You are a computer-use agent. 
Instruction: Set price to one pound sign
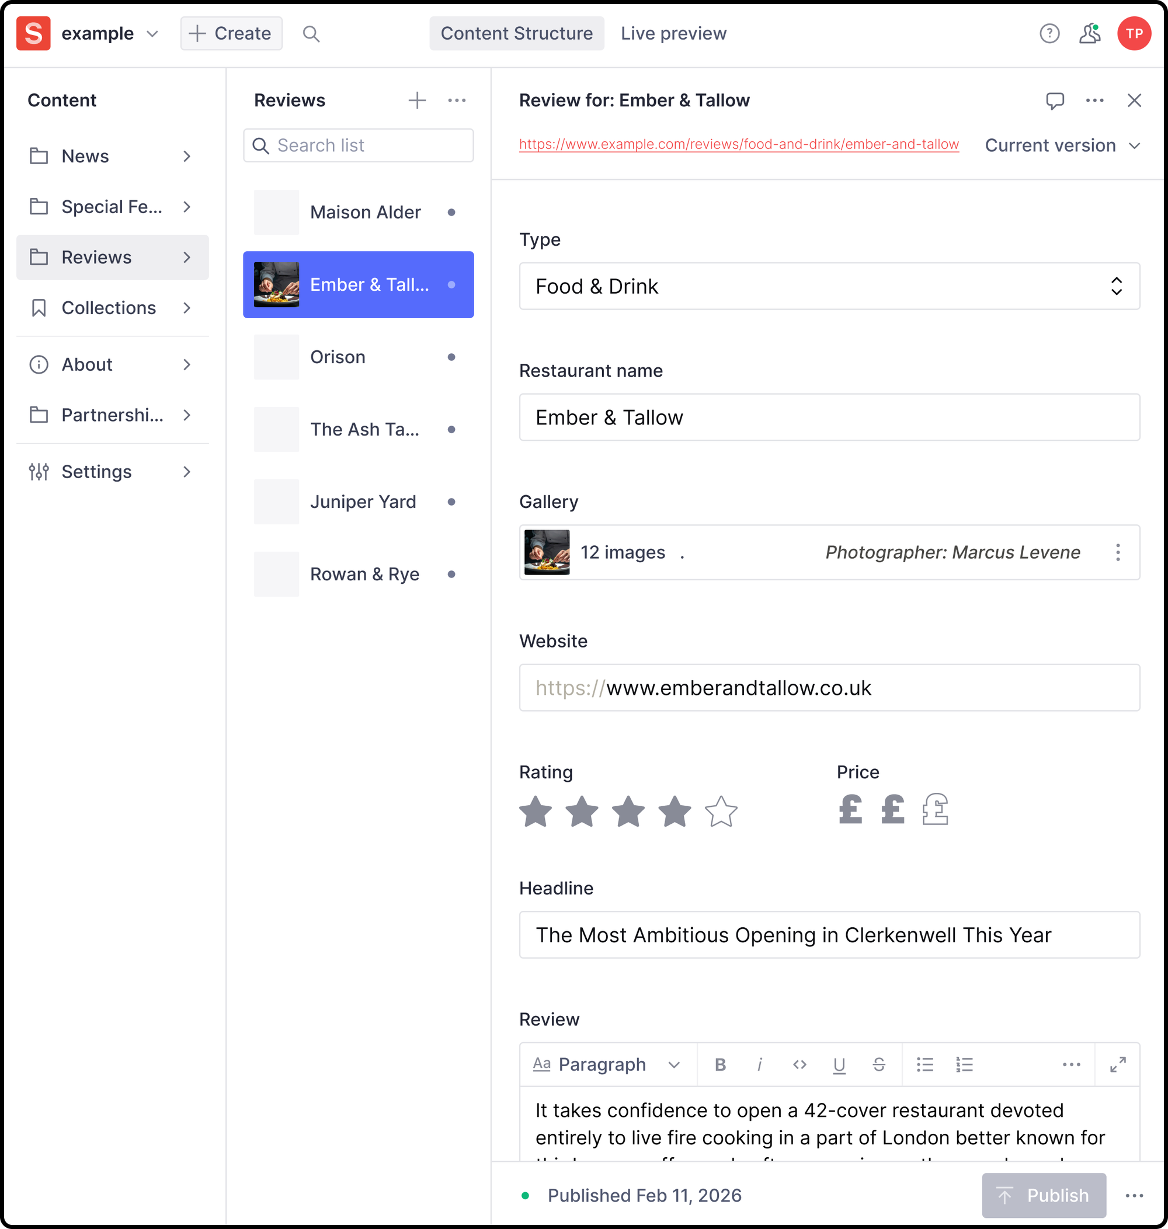coord(850,810)
